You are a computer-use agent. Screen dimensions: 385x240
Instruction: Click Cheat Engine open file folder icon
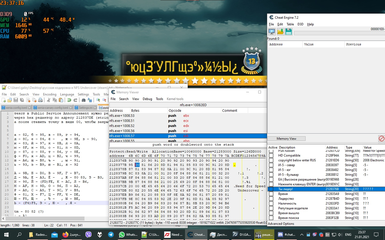[x=280, y=31]
